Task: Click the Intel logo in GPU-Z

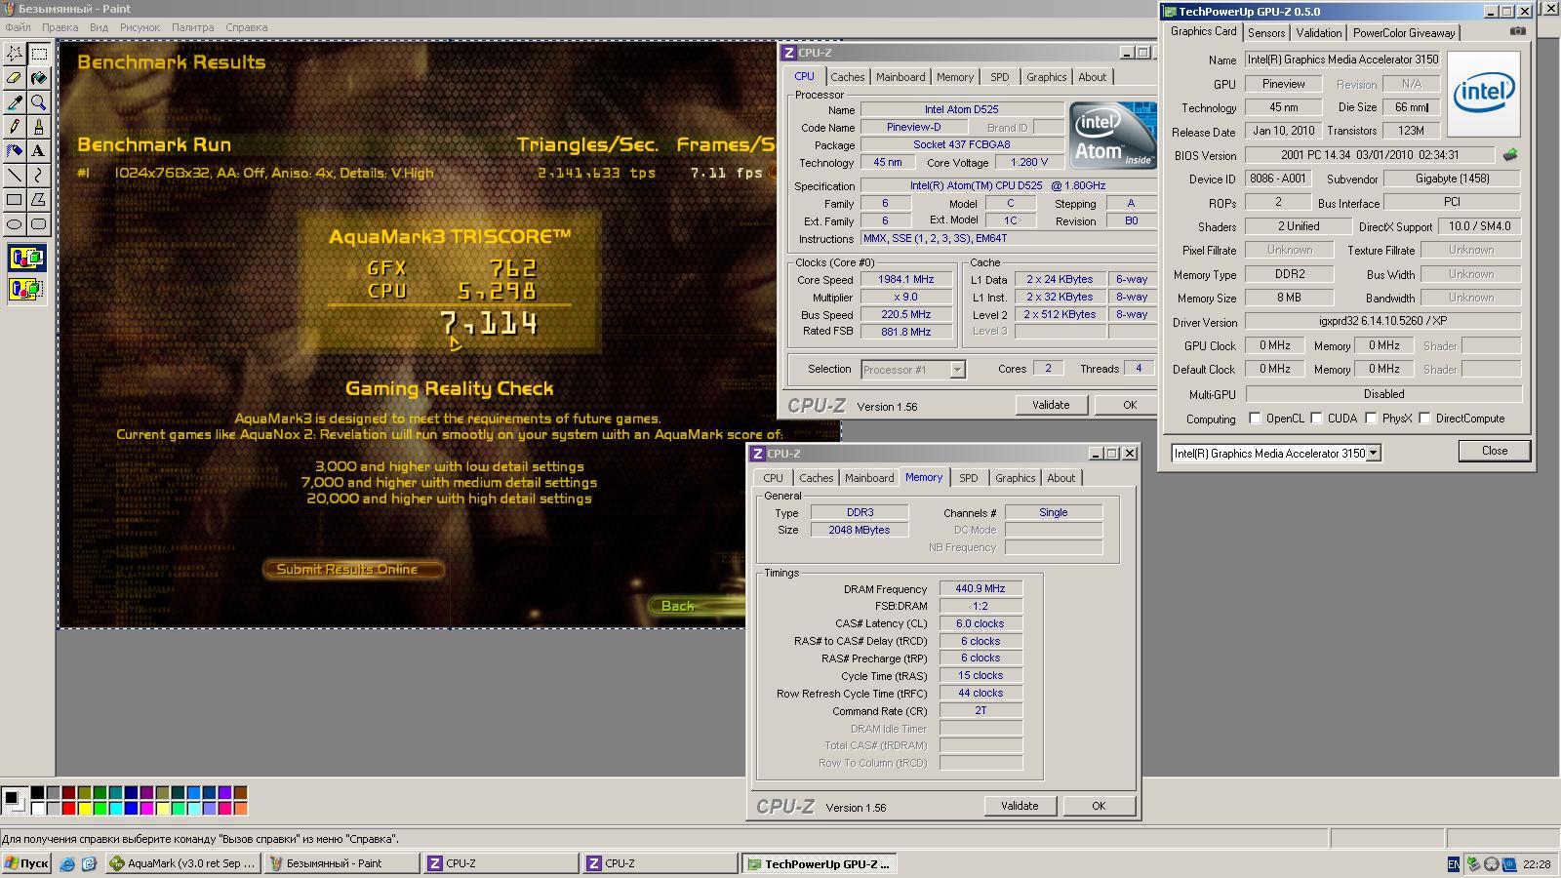Action: (x=1483, y=94)
